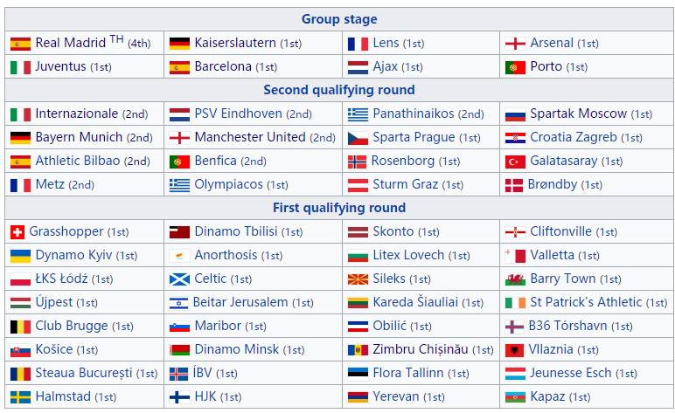
Task: Click the Scottish flag beside Celtic
Action: 179,279
